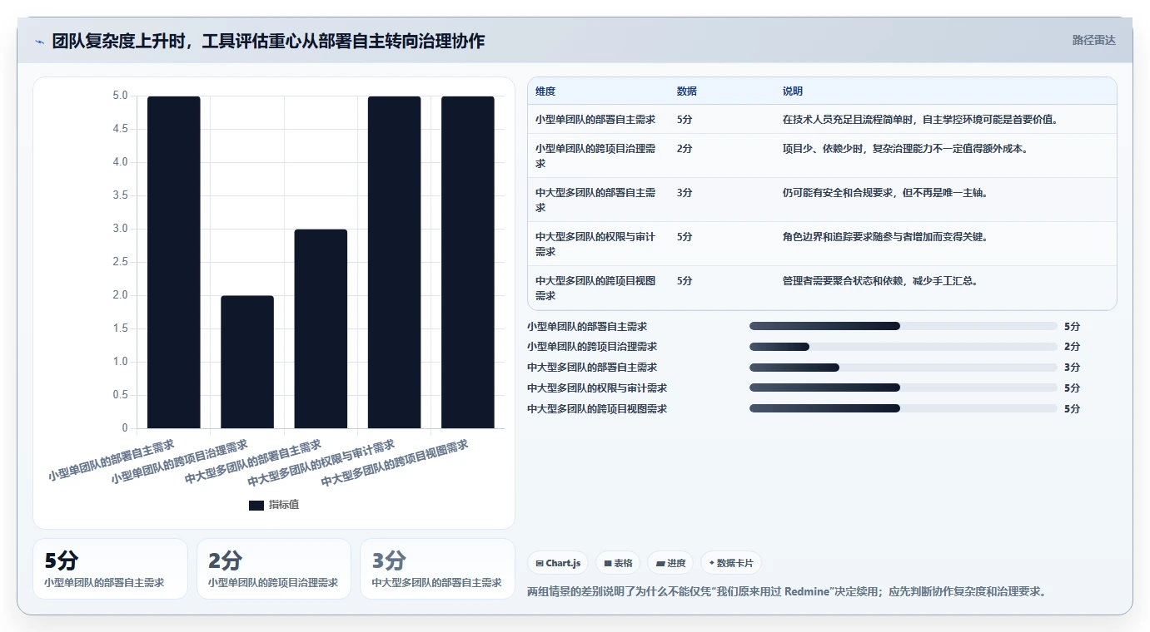Click the chart bar for 中大型多团队的跨项目视图需求
1150x632 pixels.
coord(468,262)
